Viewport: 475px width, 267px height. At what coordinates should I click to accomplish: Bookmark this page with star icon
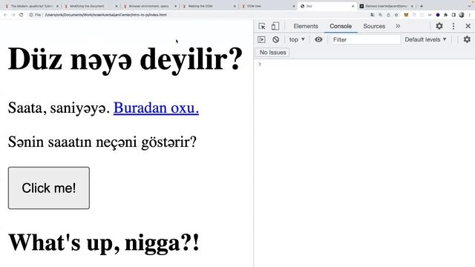coord(396,15)
